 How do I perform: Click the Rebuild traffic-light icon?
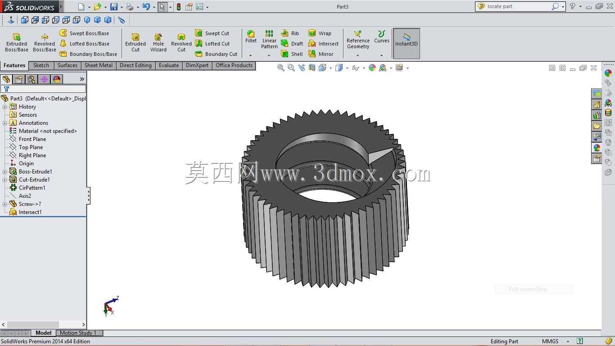pos(179,7)
